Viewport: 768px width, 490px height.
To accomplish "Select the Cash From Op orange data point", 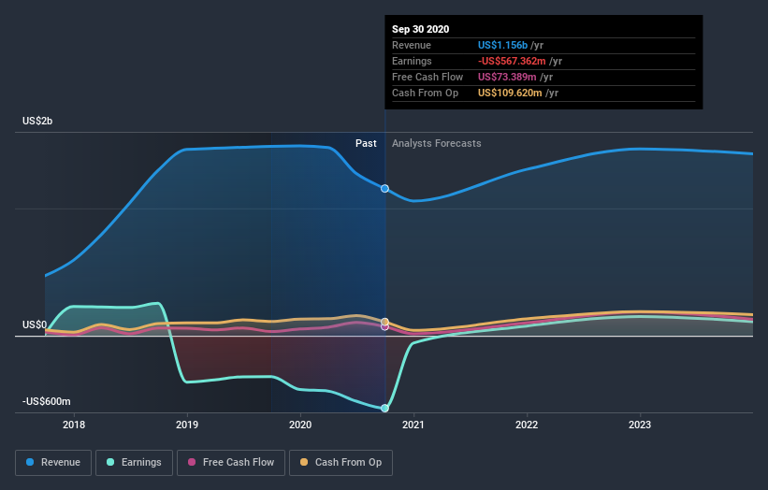I will [385, 322].
